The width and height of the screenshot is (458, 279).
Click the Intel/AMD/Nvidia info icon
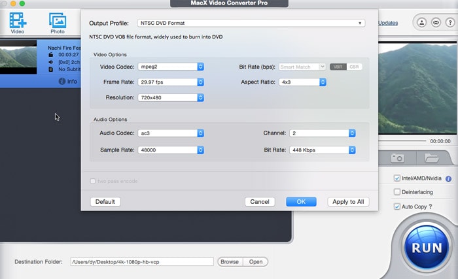click(448, 178)
